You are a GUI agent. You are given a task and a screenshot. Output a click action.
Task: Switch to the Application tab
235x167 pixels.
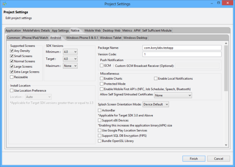coord(13,31)
